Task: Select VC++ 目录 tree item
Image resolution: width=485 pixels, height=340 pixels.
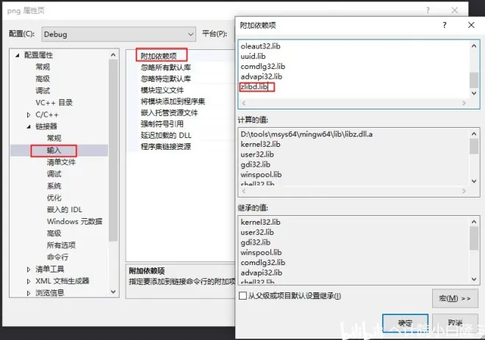Action: tap(54, 103)
